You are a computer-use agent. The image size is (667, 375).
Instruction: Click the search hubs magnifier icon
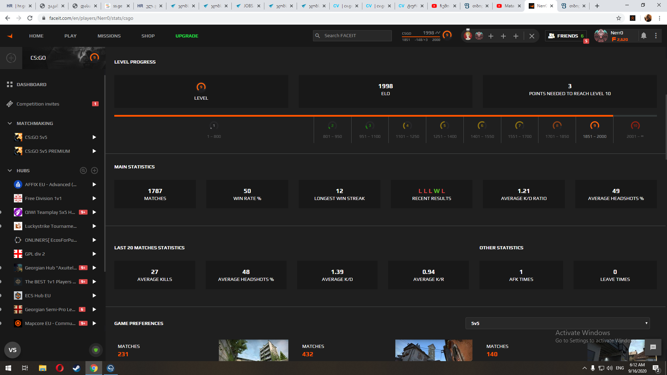point(83,170)
